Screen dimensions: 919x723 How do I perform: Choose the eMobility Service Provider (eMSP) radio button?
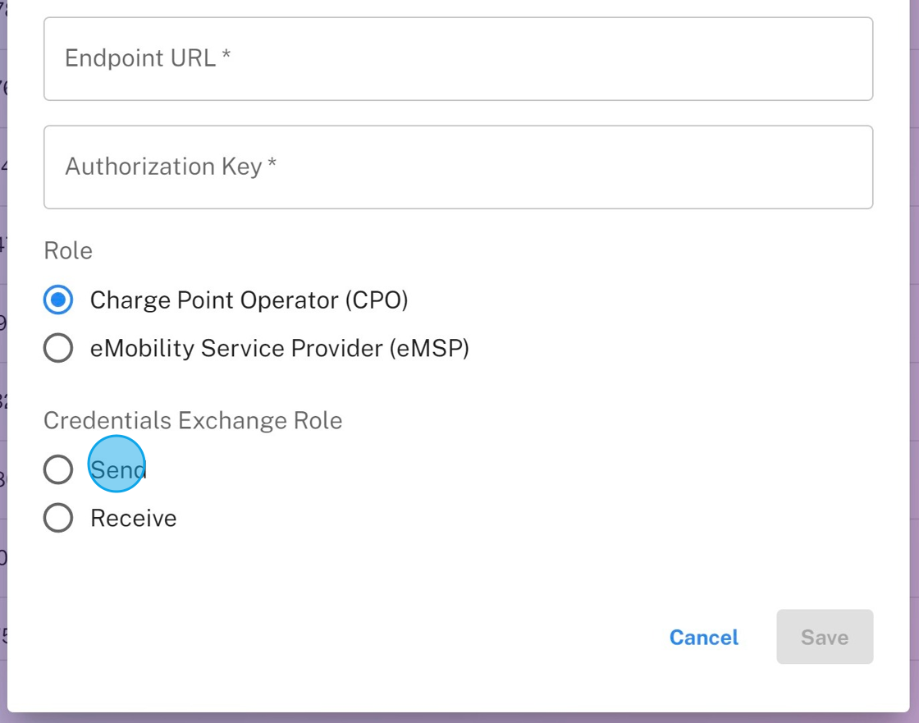[58, 349]
